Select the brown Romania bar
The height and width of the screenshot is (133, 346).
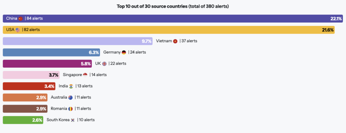(25, 109)
